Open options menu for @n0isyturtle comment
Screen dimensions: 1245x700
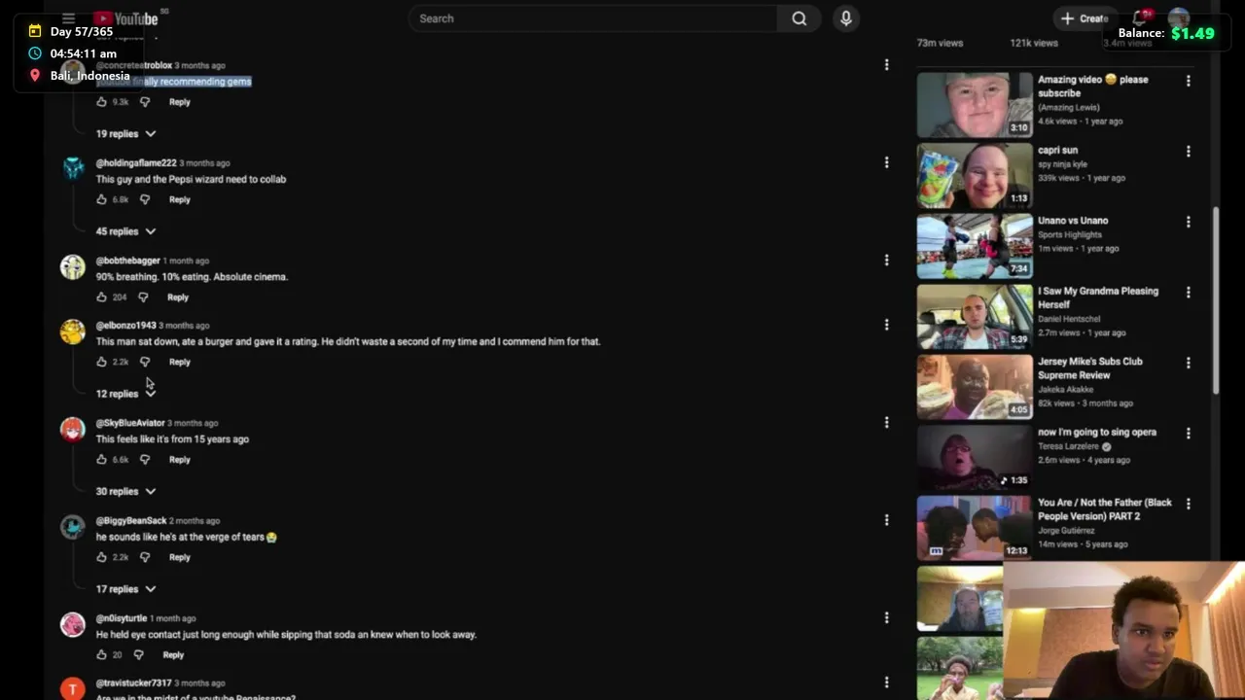(x=886, y=617)
